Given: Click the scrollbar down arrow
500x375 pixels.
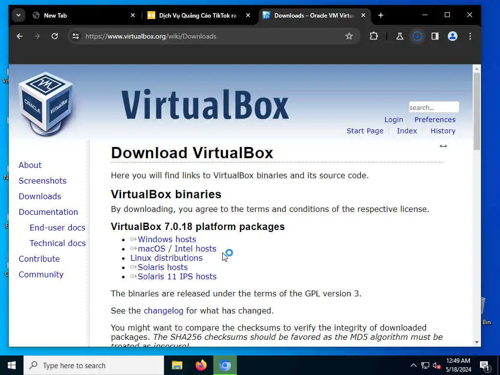Looking at the screenshot, I should [477, 342].
